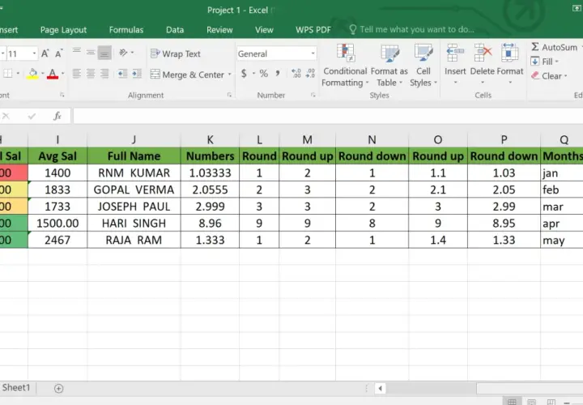Align text right in the cell
583x405 pixels.
104,74
